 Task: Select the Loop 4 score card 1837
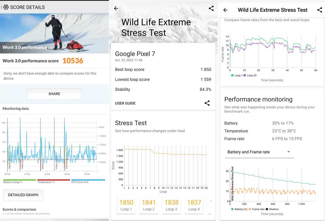(x=194, y=205)
